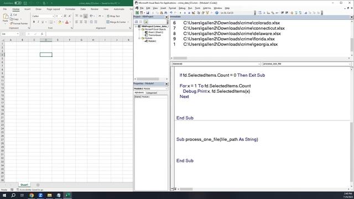Switch to the Page Layout tab
The height and width of the screenshot is (199, 354).
tap(53, 9)
